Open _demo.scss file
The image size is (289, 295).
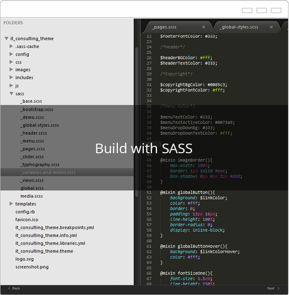pyautogui.click(x=32, y=117)
